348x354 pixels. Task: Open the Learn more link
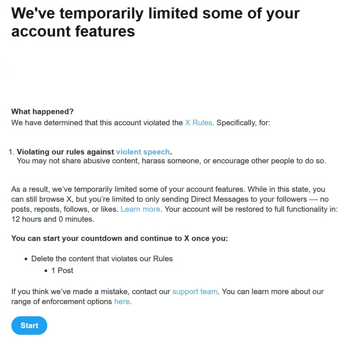pyautogui.click(x=140, y=209)
